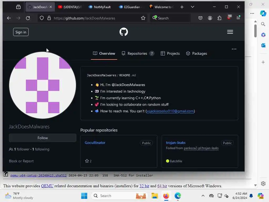Click the Firefox taskbar icon
269x202 pixels.
pos(166,196)
